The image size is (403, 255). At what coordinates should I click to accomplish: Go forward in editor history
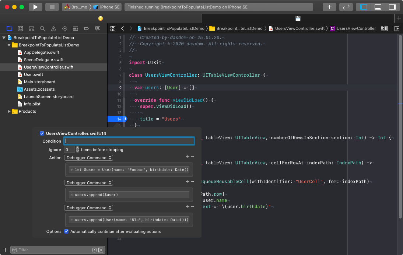pyautogui.click(x=131, y=28)
